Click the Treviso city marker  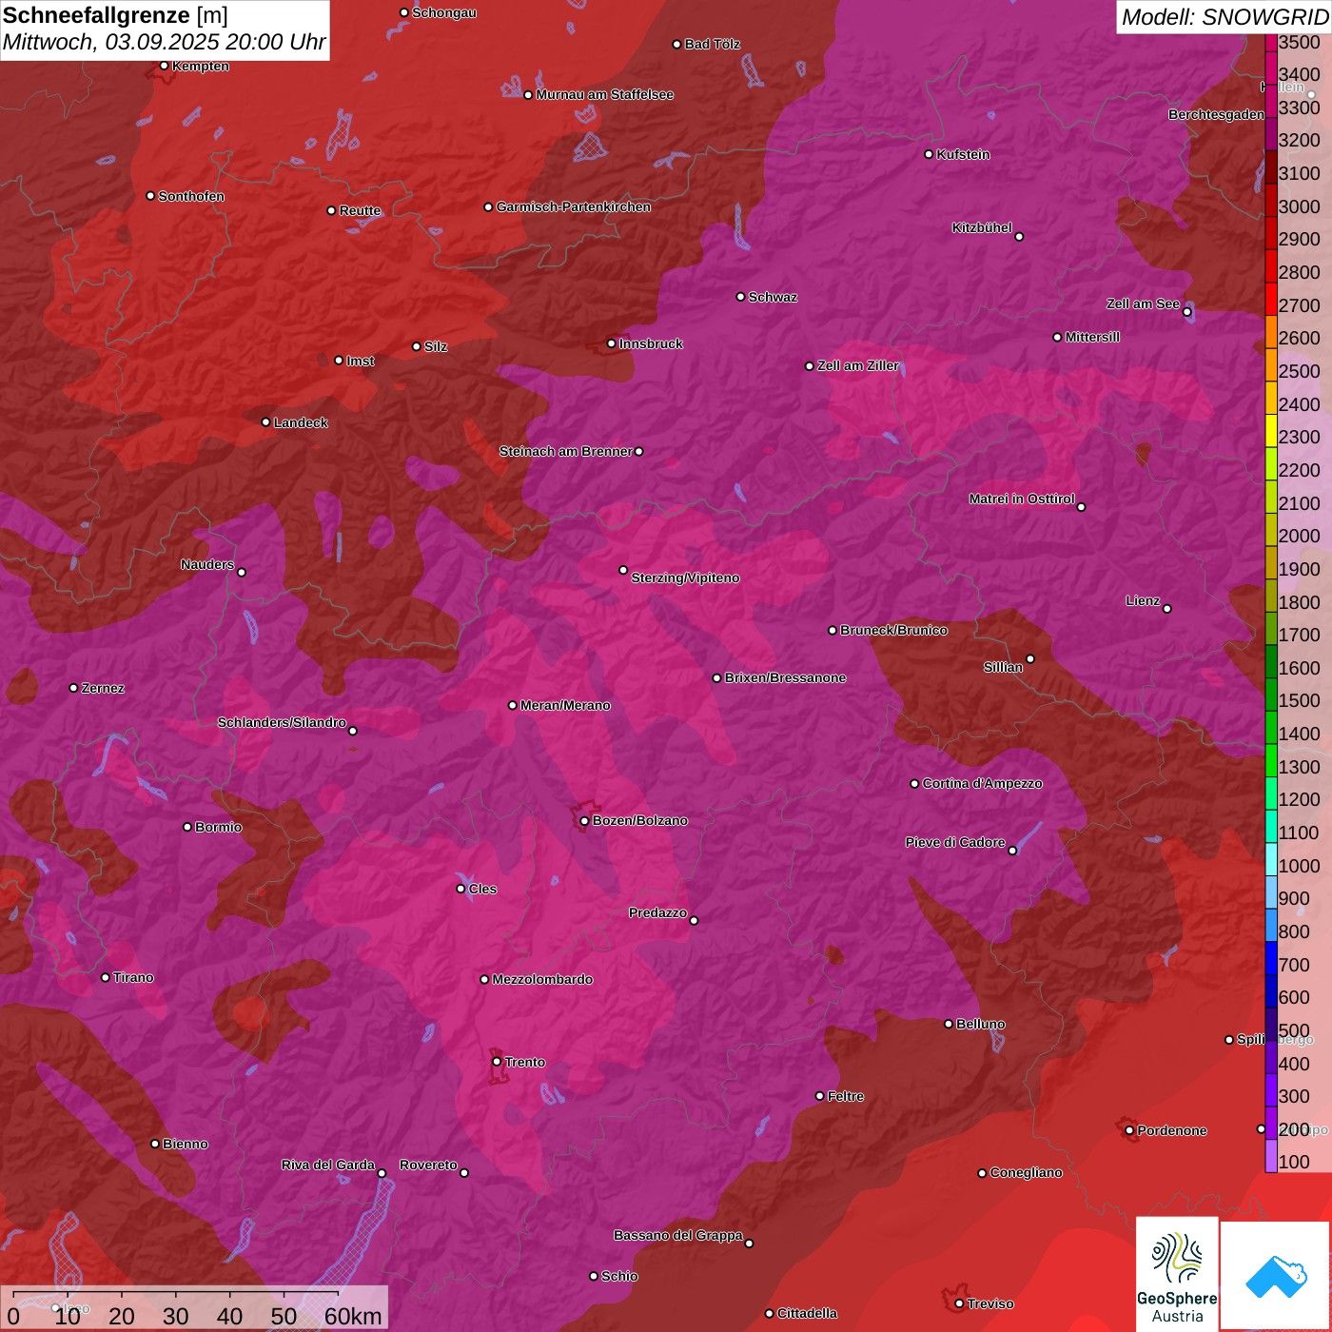point(959,1303)
